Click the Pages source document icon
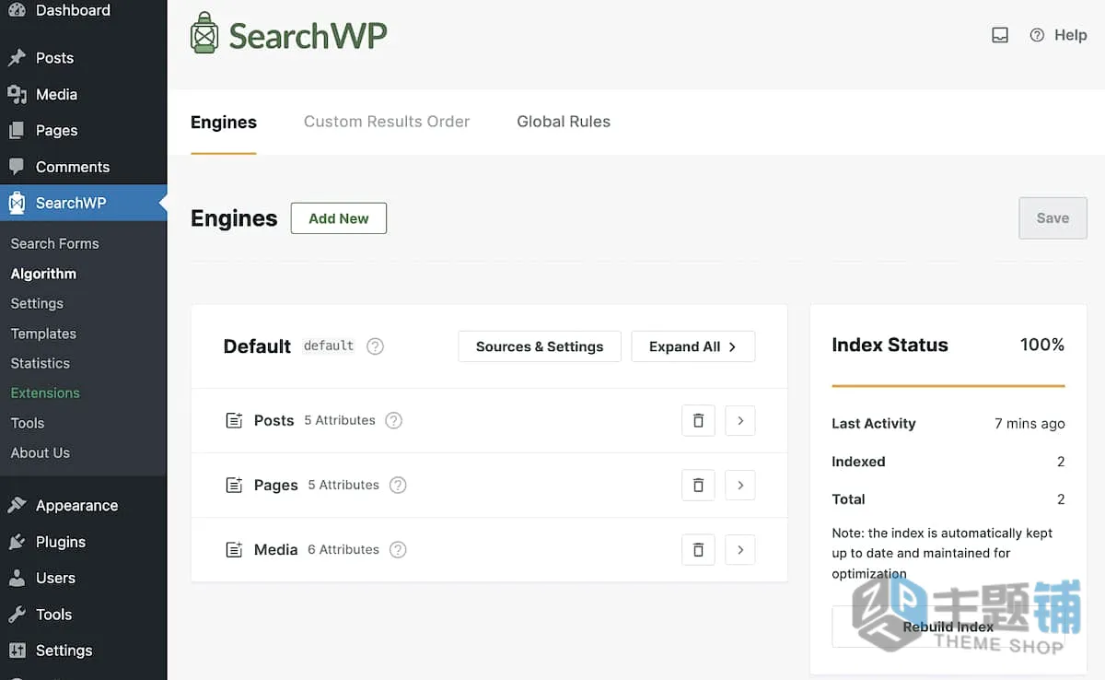Image resolution: width=1105 pixels, height=680 pixels. pos(234,485)
